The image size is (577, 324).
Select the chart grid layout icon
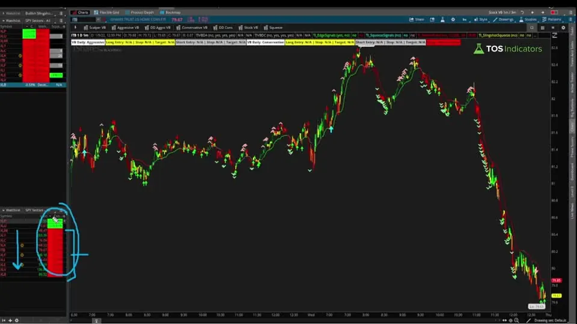542,28
